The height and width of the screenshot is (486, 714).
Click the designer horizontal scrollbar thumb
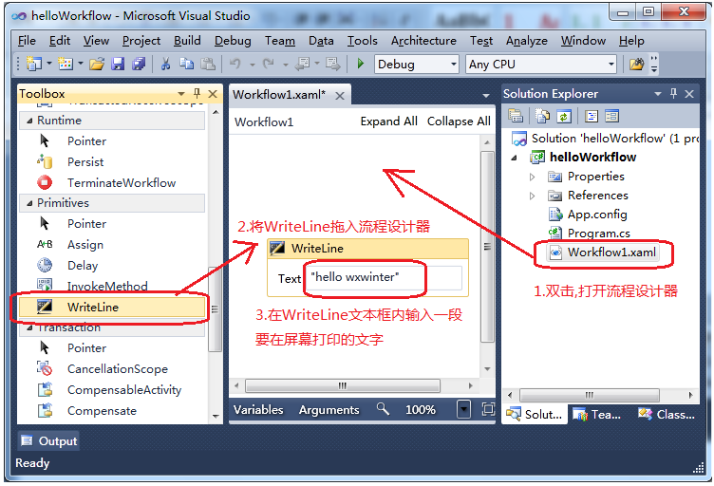click(x=343, y=386)
